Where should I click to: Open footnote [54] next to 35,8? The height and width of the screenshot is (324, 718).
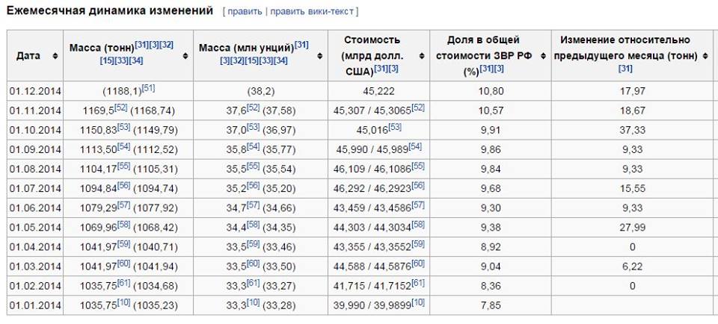254,146
